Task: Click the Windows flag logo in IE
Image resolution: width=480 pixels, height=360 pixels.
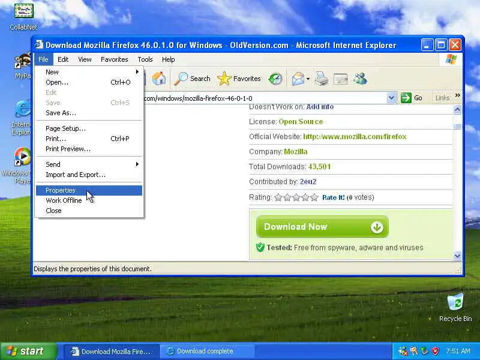Action: coord(451,59)
